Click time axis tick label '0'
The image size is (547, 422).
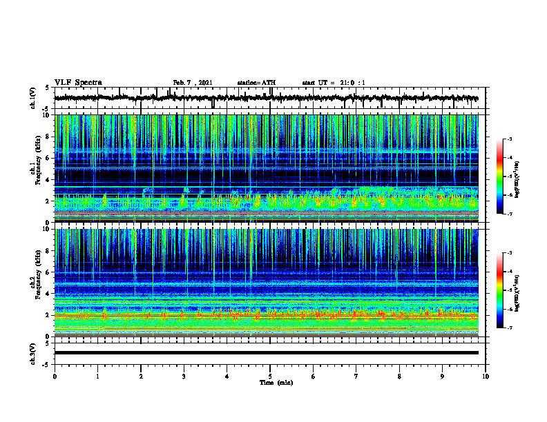(x=55, y=376)
